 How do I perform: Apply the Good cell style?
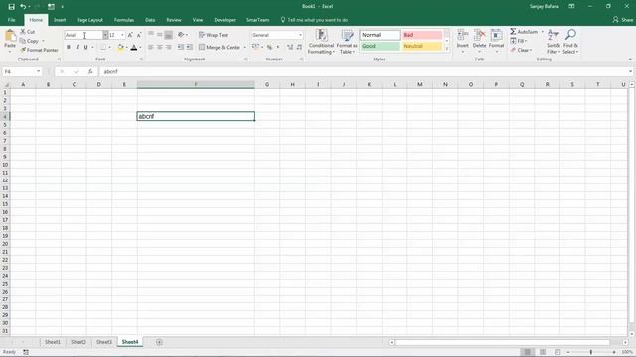pyautogui.click(x=380, y=46)
